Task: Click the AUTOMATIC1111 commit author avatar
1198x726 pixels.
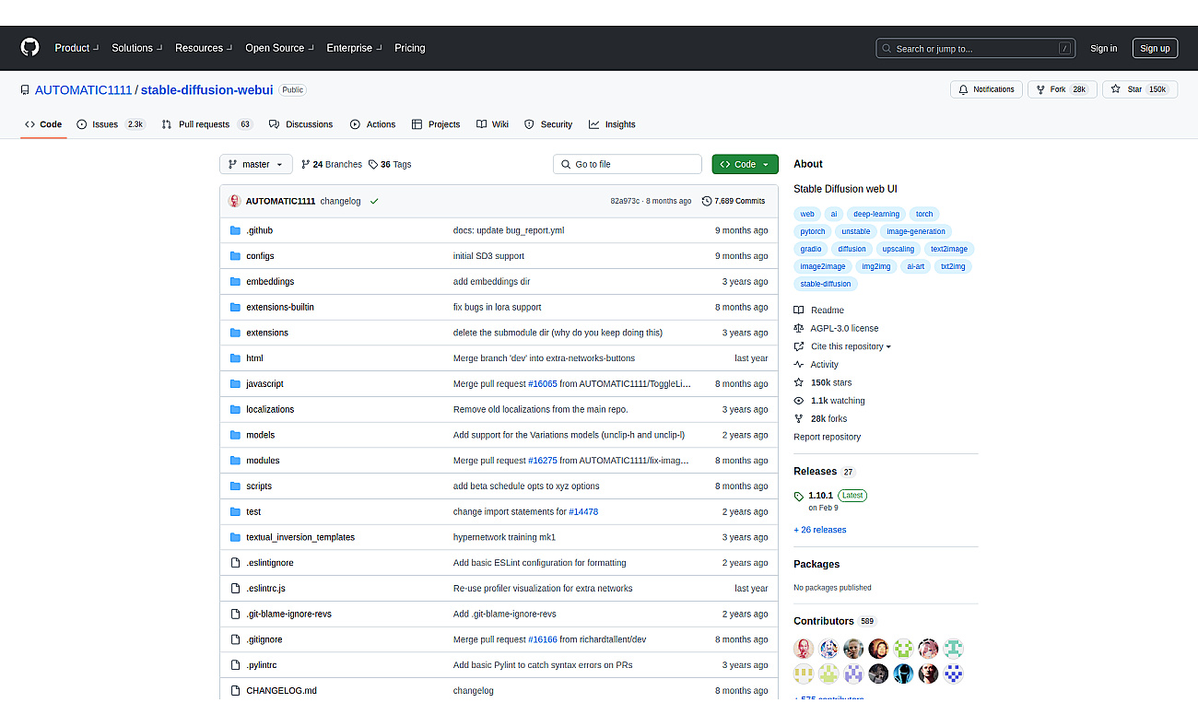Action: click(x=235, y=201)
